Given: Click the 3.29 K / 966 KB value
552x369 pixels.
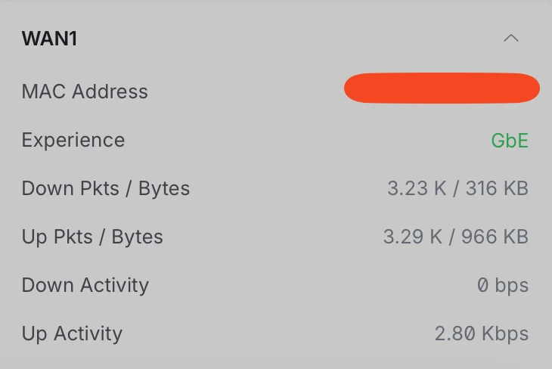Looking at the screenshot, I should coord(456,237).
